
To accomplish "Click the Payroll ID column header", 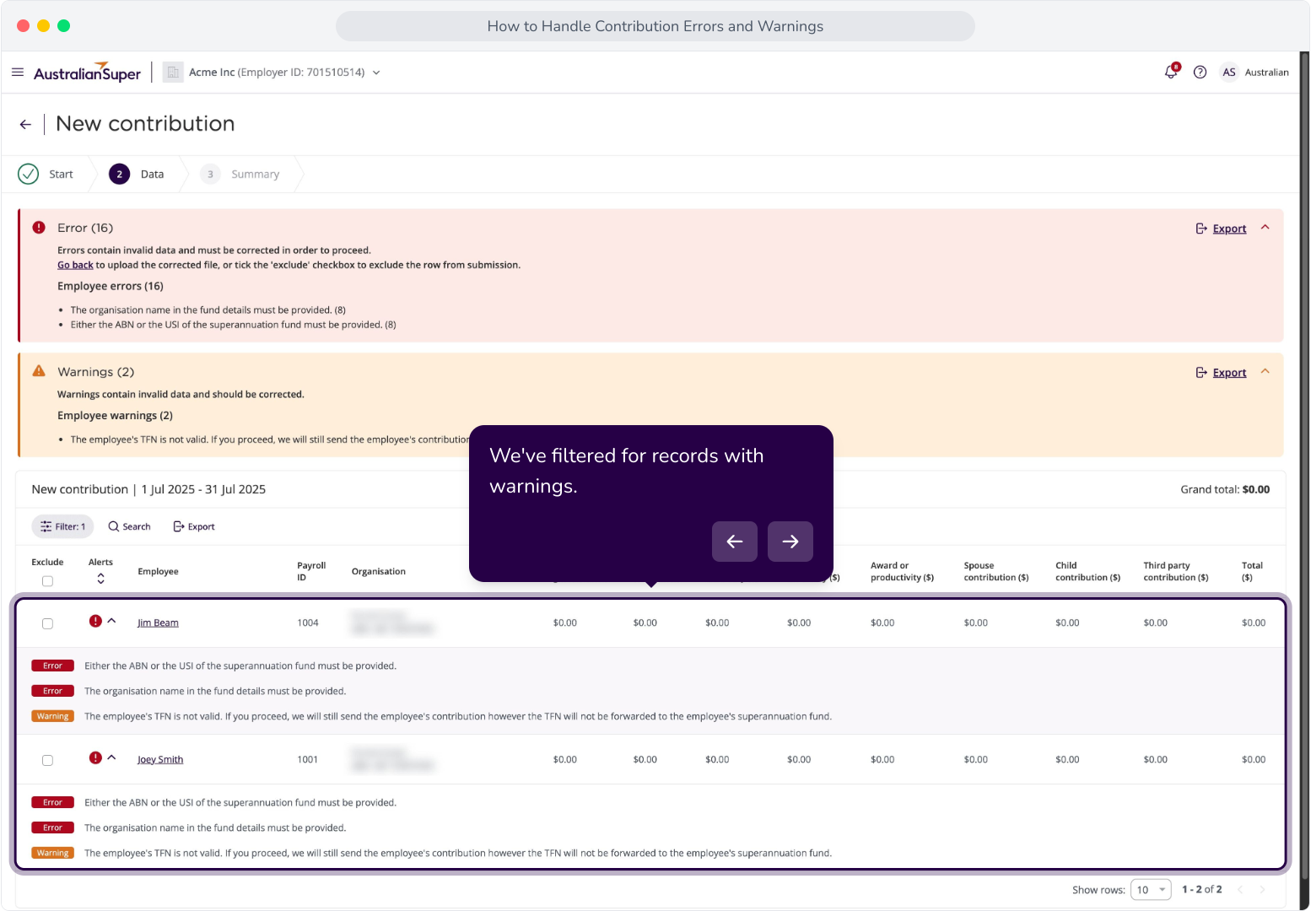I will (x=310, y=572).
